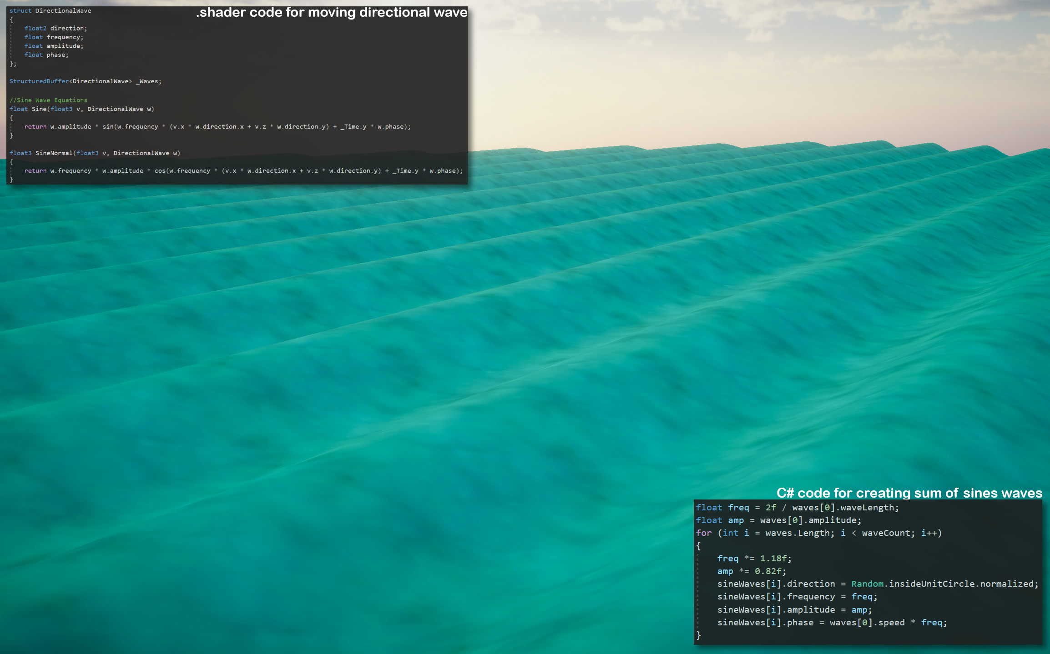
Task: Click the 'amp *= 0.82f;' line
Action: pyautogui.click(x=751, y=571)
